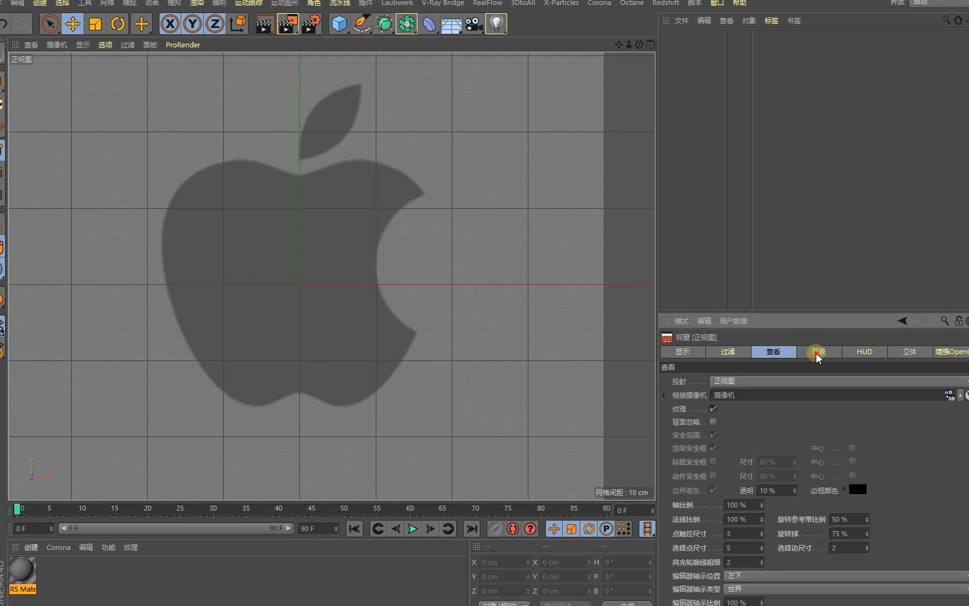
Task: Open the 编辑器轴示位置 dropdown
Action: click(x=846, y=575)
